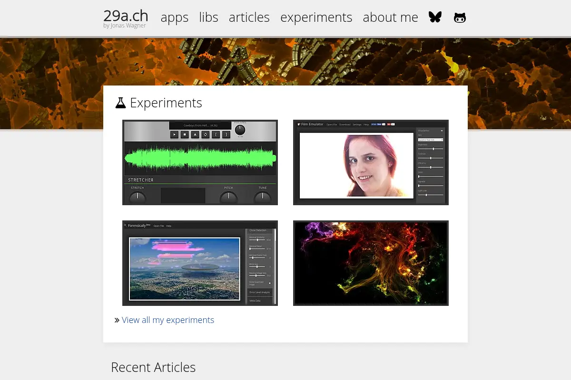Click the eject icon in Stretcher thumbnail
571x380 pixels.
pos(195,134)
